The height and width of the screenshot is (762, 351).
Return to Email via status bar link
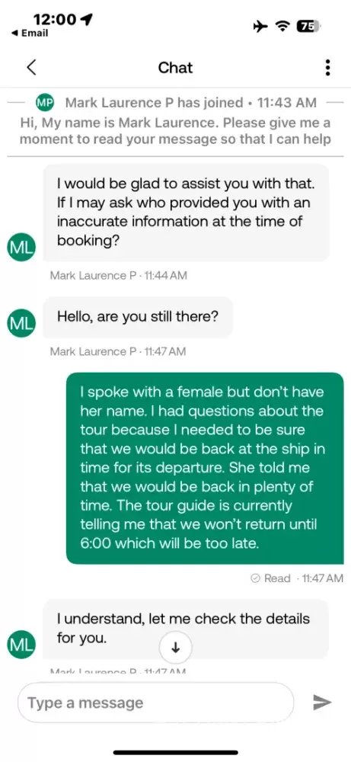[29, 33]
